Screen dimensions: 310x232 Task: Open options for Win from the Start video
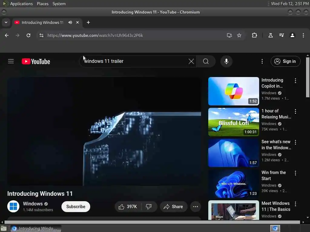pos(295,173)
